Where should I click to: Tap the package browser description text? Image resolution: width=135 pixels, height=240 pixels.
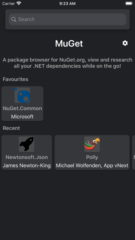click(x=67, y=63)
